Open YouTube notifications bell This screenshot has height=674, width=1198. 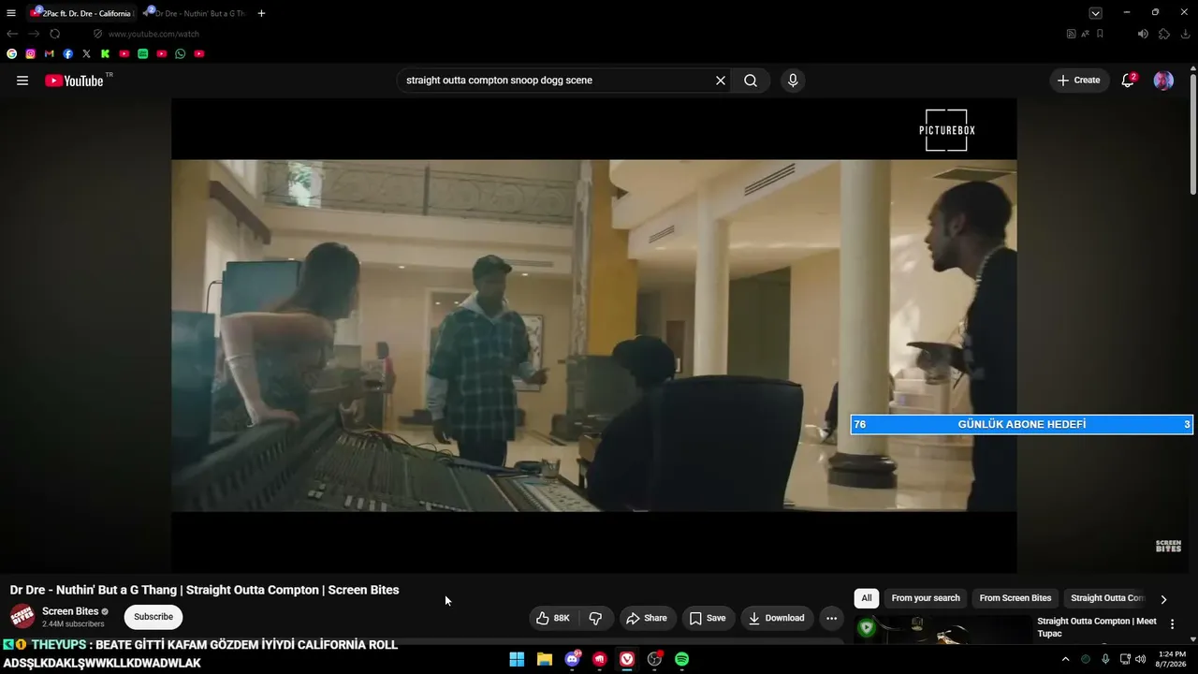point(1128,81)
